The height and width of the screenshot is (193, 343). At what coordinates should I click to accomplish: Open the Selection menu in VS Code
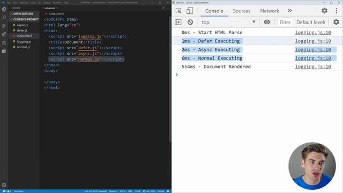[24, 3]
